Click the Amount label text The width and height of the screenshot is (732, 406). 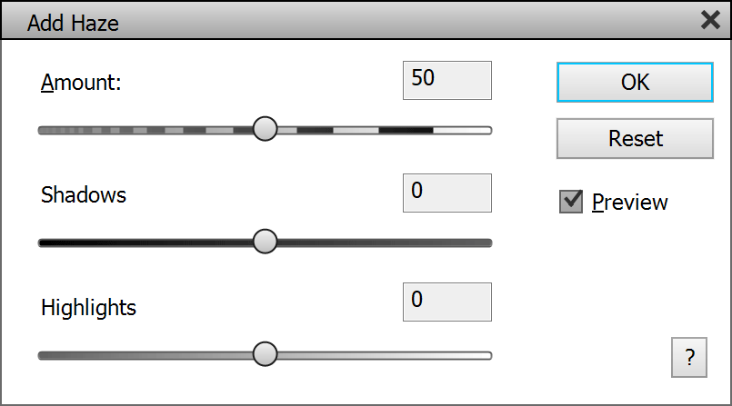81,83
